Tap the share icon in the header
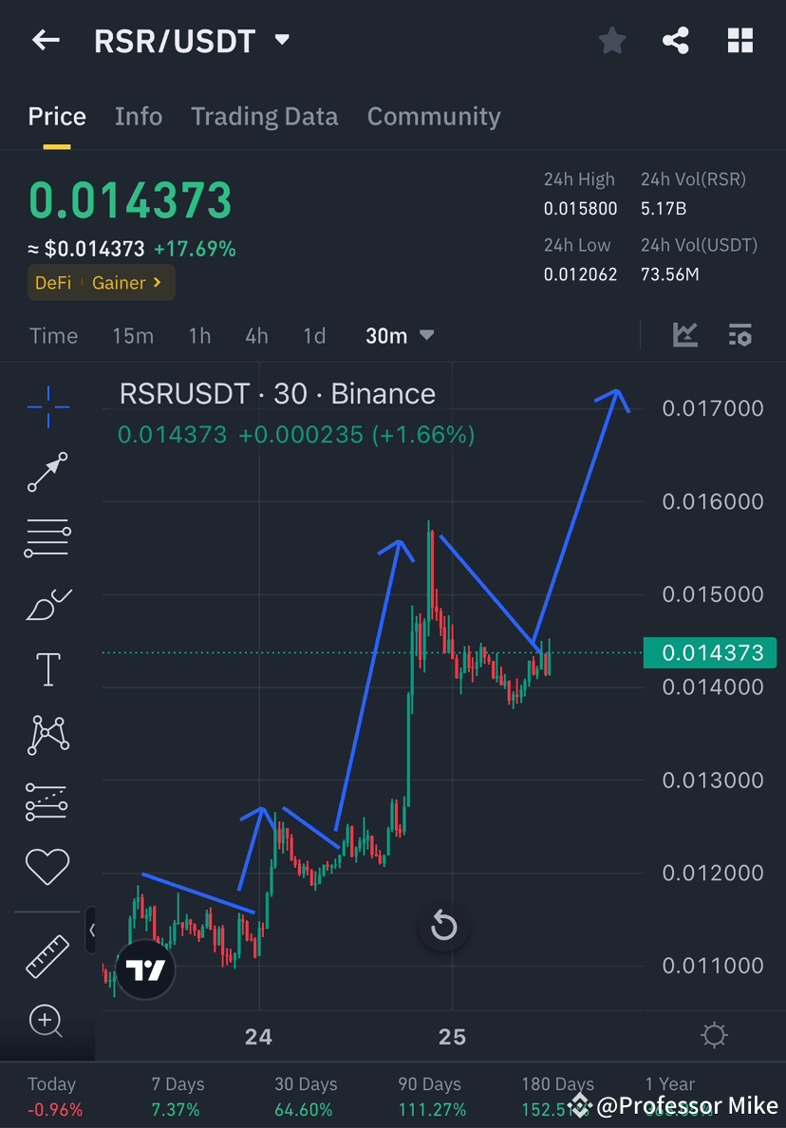The image size is (786, 1128). 676,40
